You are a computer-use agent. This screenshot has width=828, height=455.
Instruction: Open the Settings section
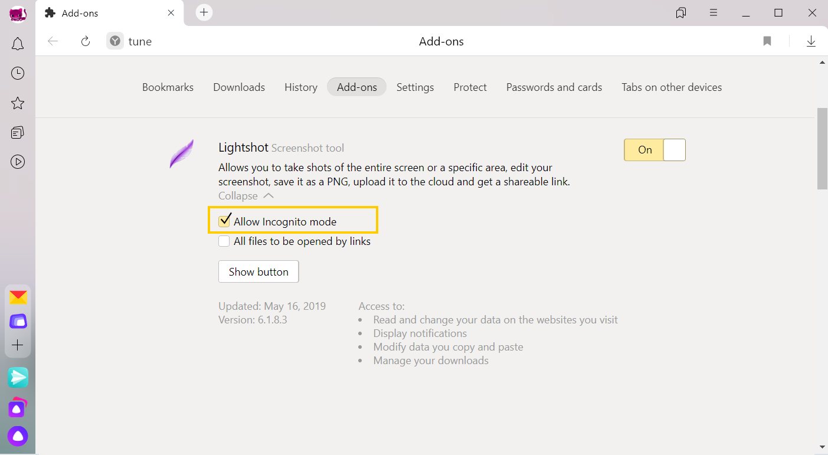pyautogui.click(x=415, y=87)
